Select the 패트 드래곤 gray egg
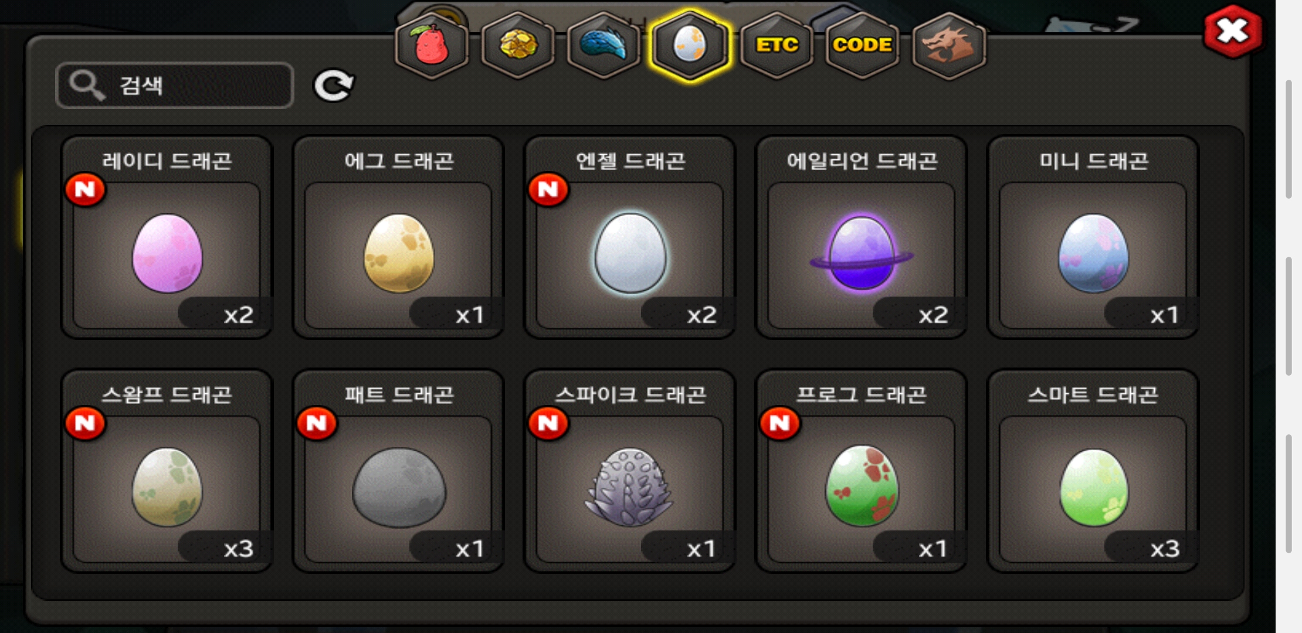Image resolution: width=1302 pixels, height=633 pixels. click(x=399, y=471)
